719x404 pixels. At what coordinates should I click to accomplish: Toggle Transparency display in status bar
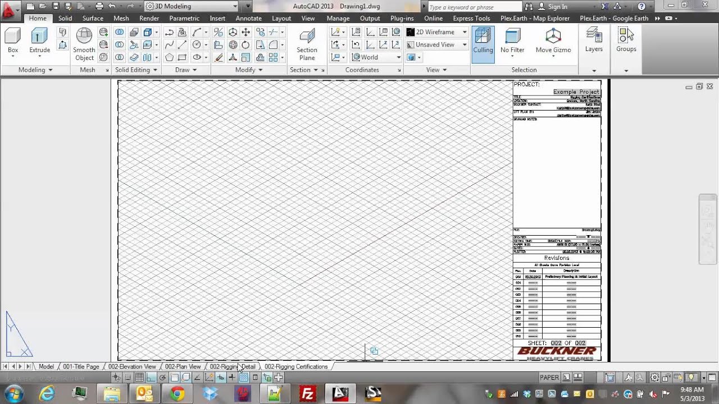(243, 378)
